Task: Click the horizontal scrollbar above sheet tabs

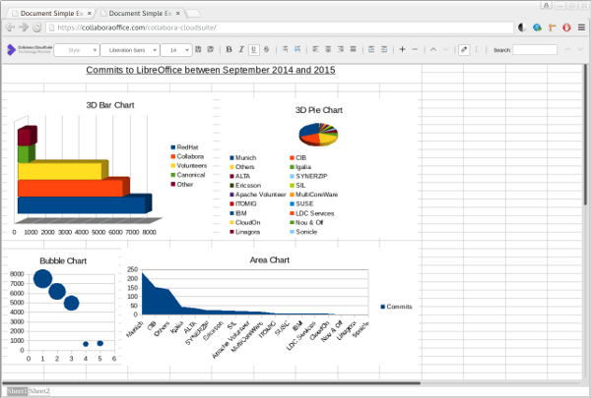Action: 211,383
